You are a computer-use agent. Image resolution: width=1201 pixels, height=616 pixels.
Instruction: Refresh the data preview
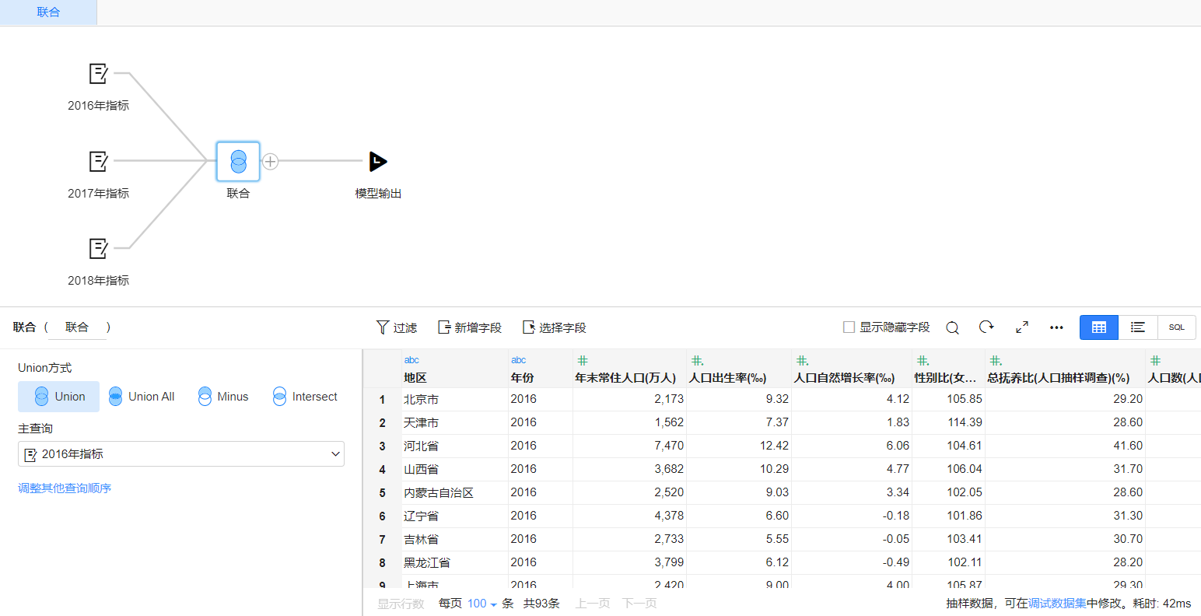(986, 327)
